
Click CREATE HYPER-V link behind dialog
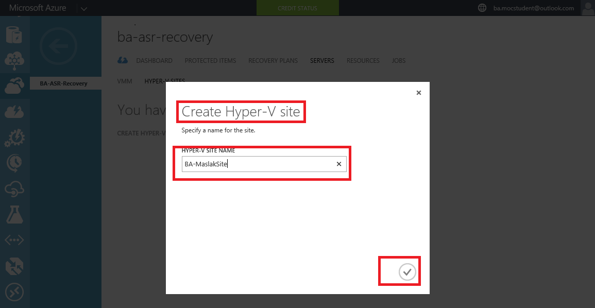pyautogui.click(x=141, y=133)
